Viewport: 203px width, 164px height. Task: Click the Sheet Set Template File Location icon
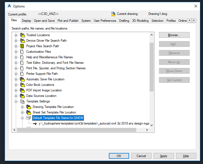(x=29, y=112)
